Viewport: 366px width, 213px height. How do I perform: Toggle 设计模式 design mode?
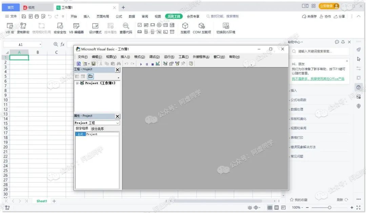pos(95,26)
